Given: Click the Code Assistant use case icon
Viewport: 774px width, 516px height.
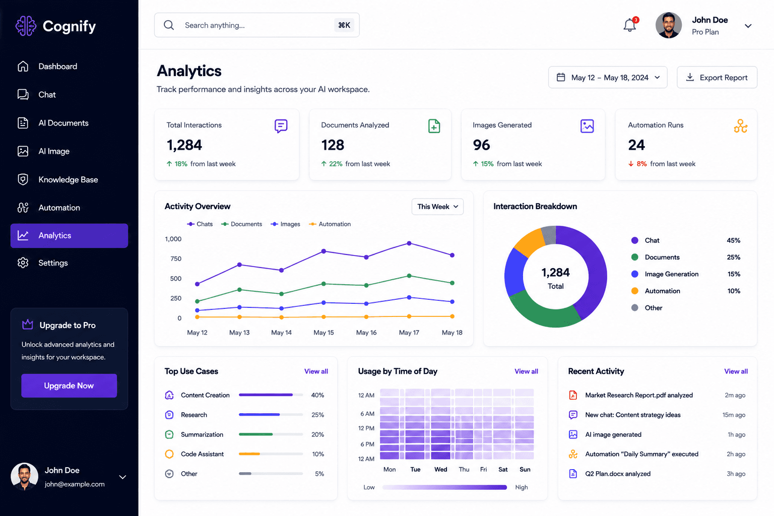Looking at the screenshot, I should click(169, 454).
